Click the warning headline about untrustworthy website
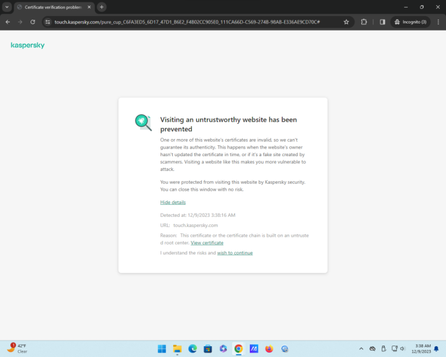The height and width of the screenshot is (357, 446). click(x=228, y=124)
